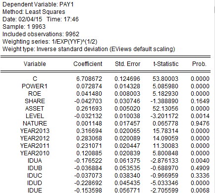Select the ROE variable label
The image size is (215, 193).
[x=35, y=94]
